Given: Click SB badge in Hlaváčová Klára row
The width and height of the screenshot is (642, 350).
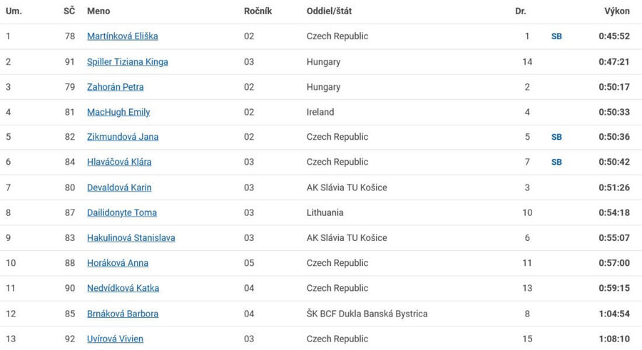Looking at the screenshot, I should 556,162.
